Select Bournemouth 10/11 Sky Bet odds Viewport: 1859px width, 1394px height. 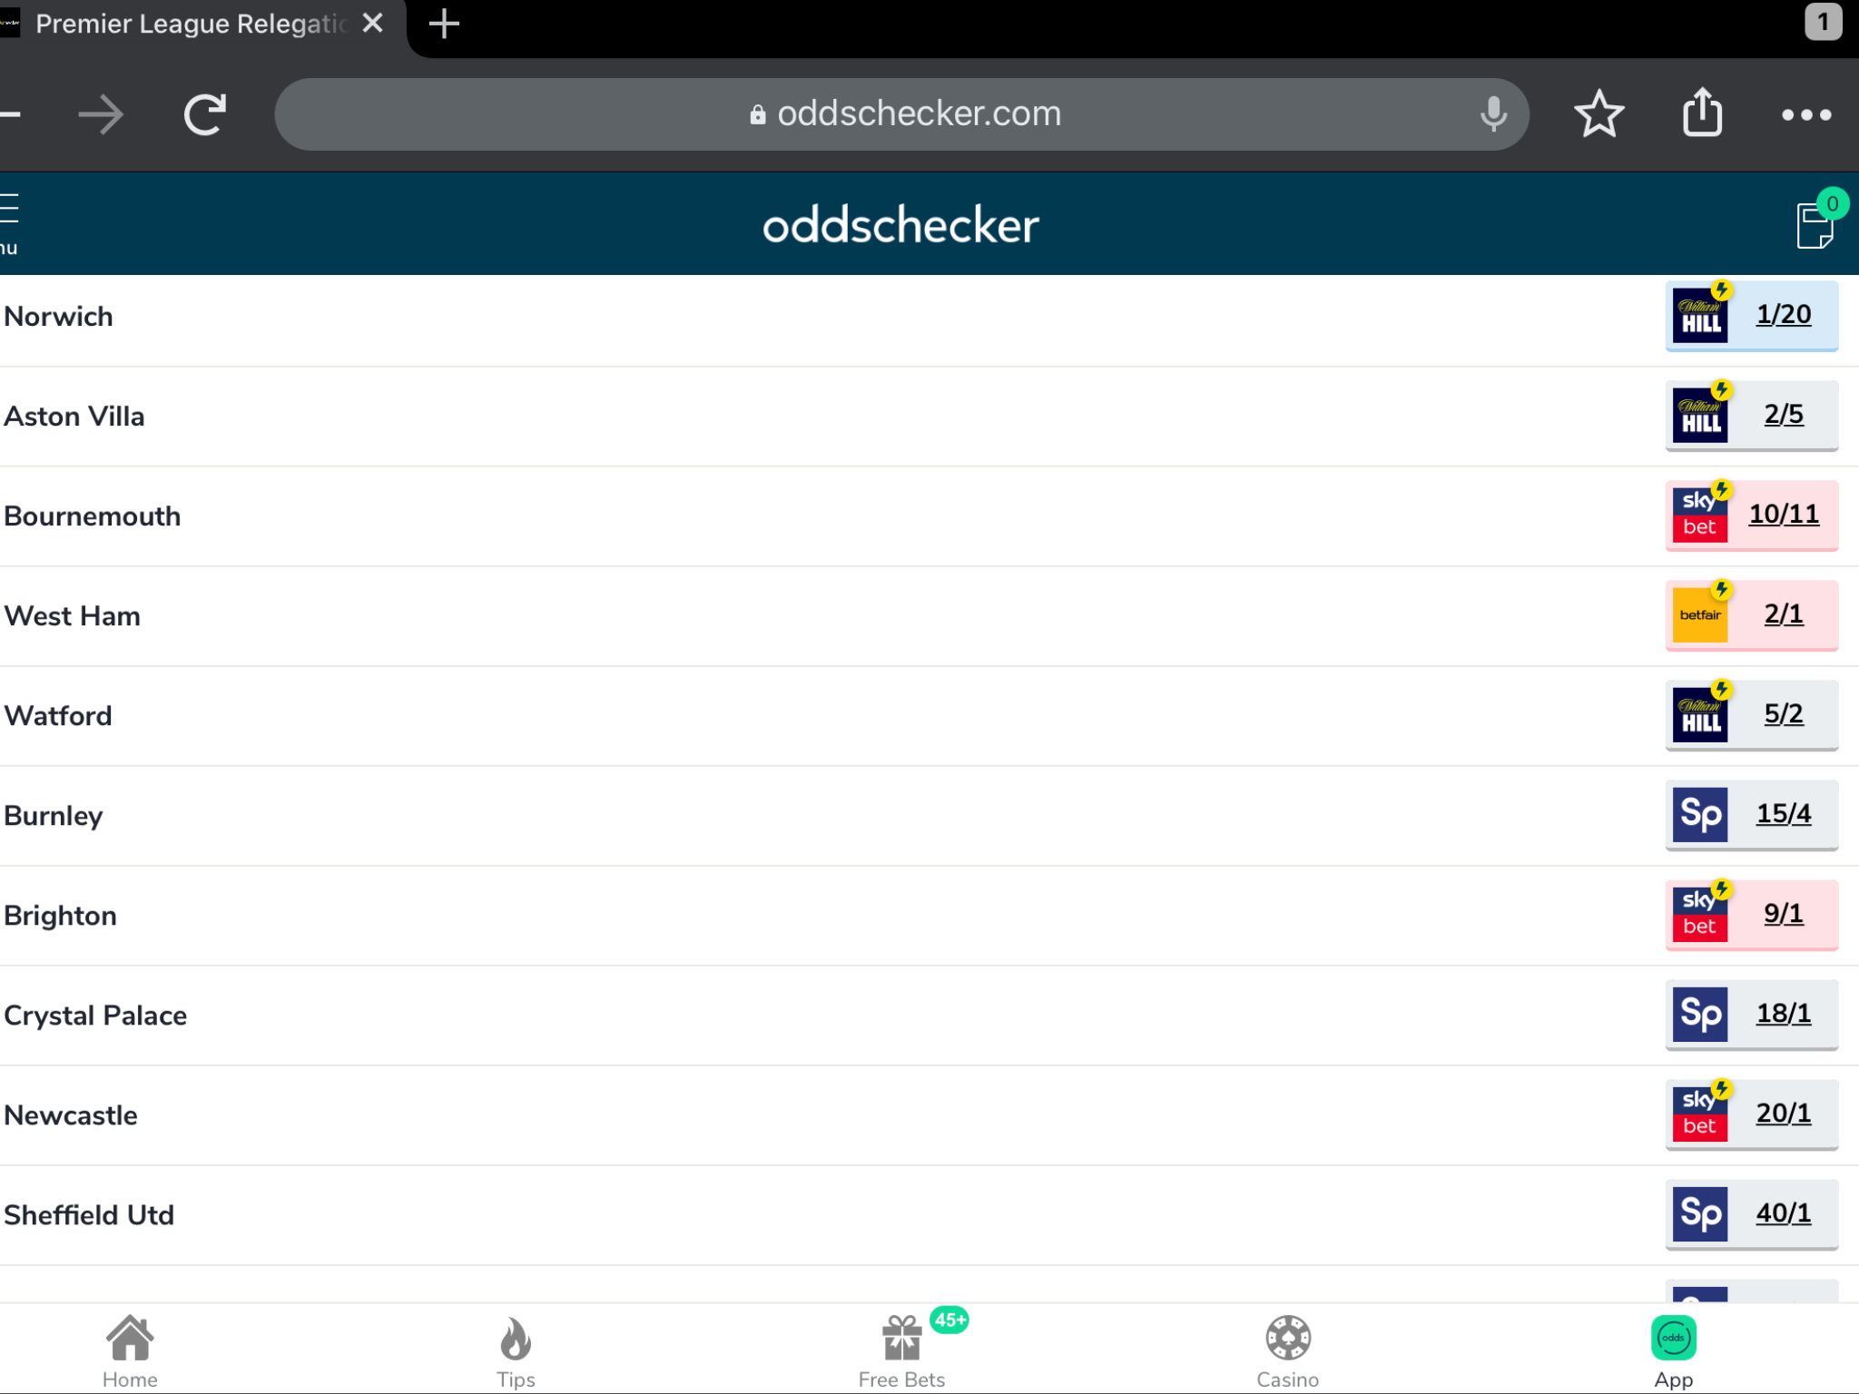click(1752, 515)
